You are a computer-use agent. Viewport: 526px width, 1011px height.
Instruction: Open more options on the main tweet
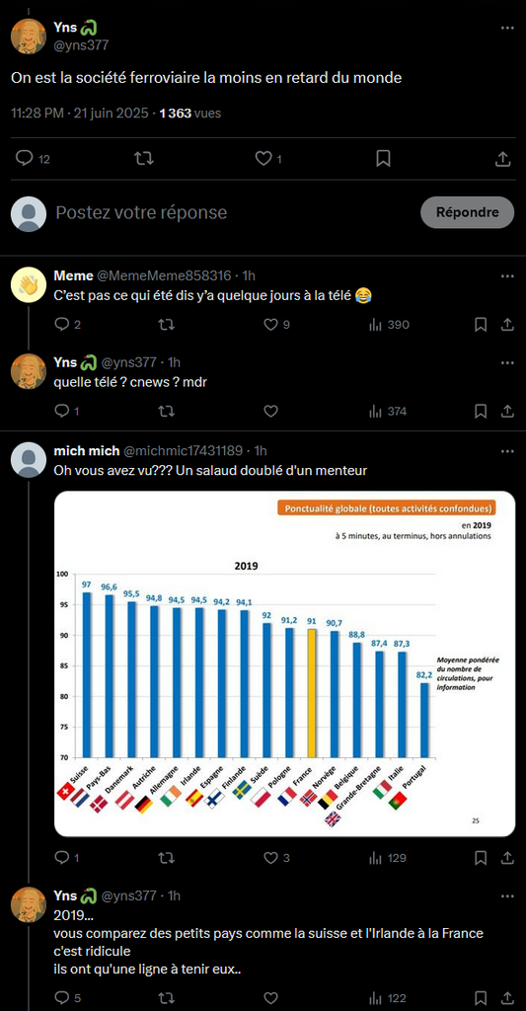[x=507, y=28]
